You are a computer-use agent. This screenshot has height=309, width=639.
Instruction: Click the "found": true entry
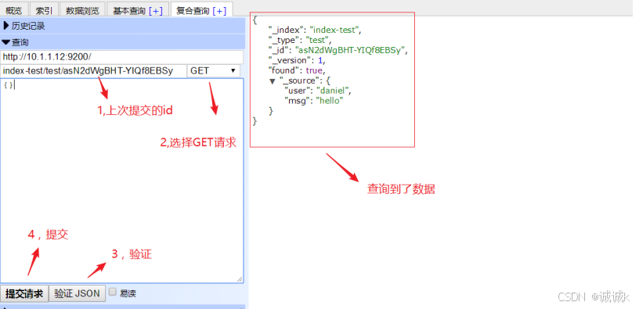tap(298, 70)
